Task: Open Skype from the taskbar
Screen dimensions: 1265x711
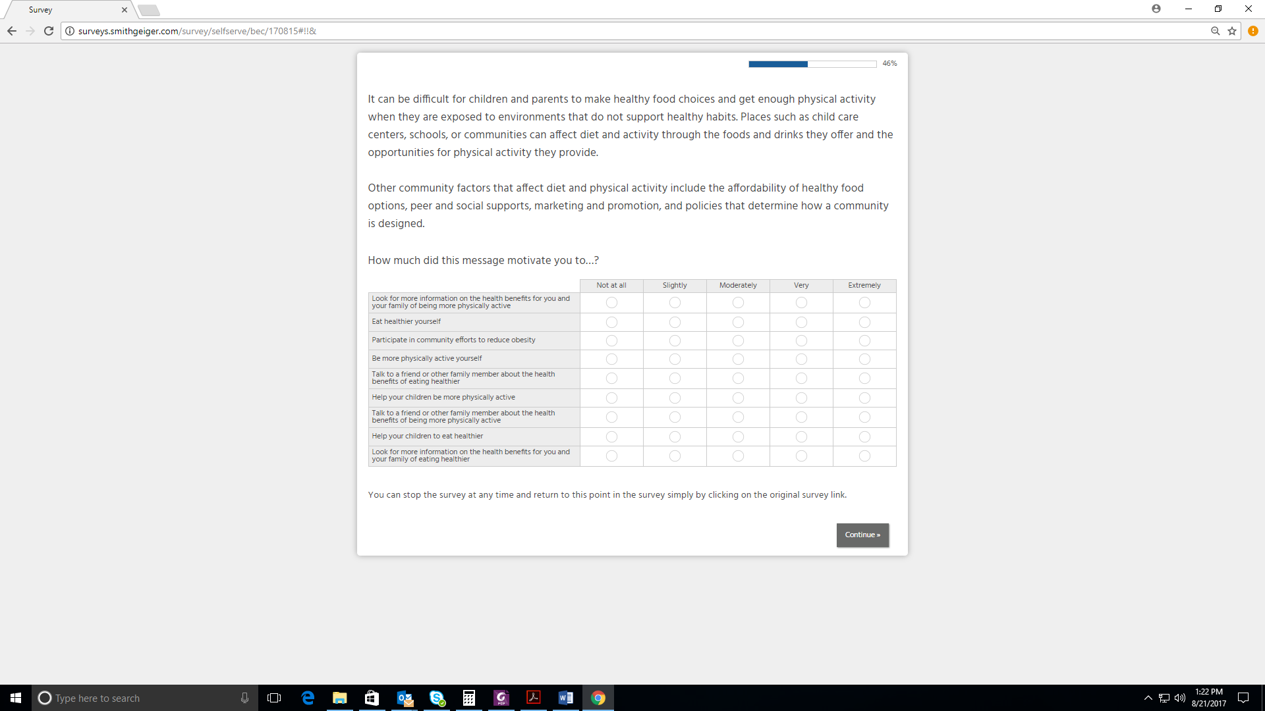Action: coord(437,698)
